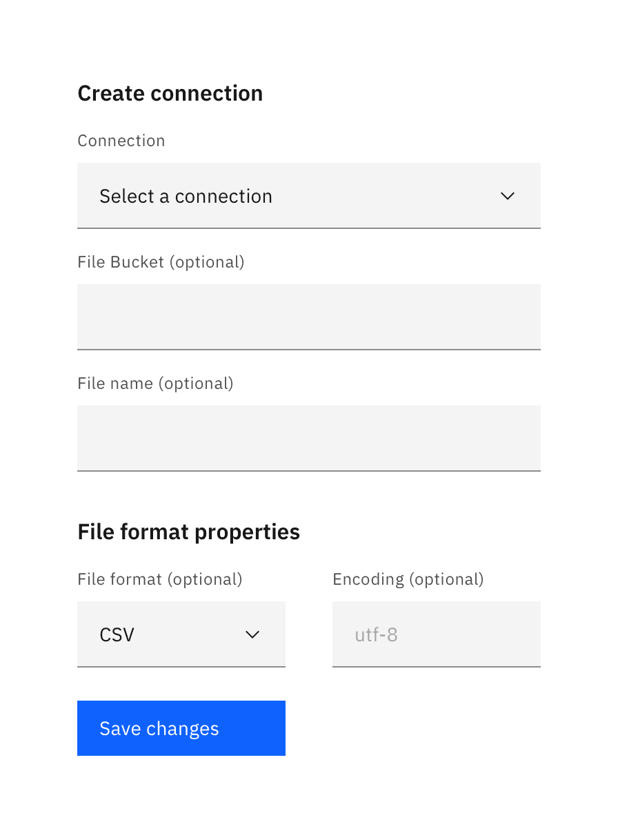Focus the File Bucket input field
Screen dimensions: 618x822
click(x=308, y=317)
